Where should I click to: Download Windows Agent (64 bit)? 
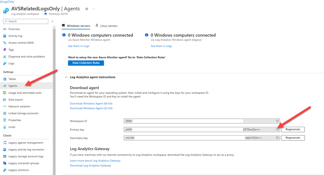tap(91, 104)
